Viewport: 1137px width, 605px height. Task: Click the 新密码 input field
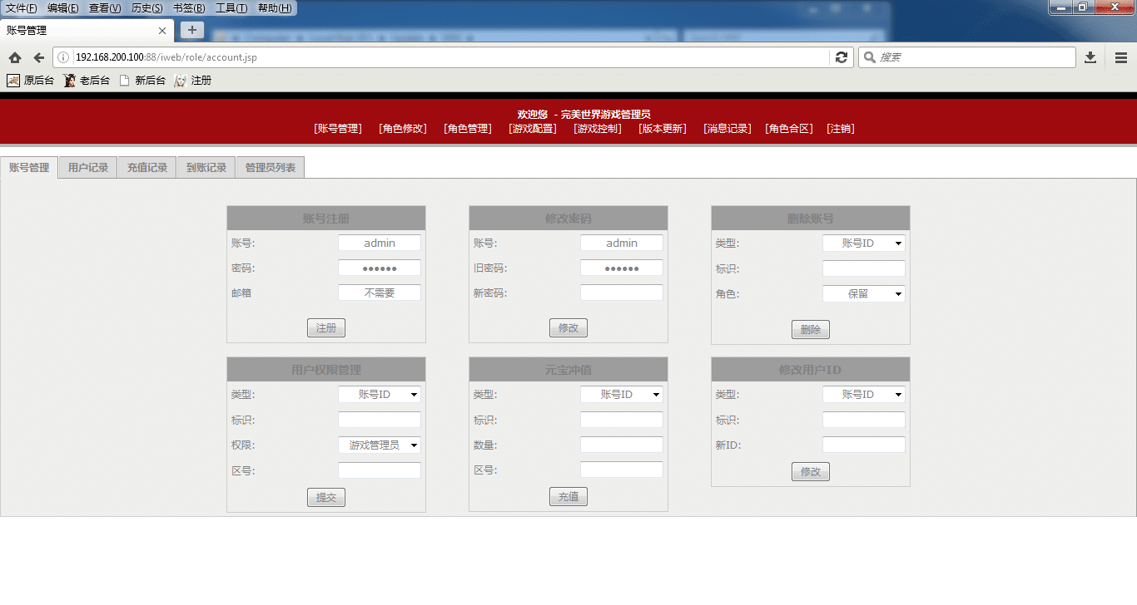621,293
